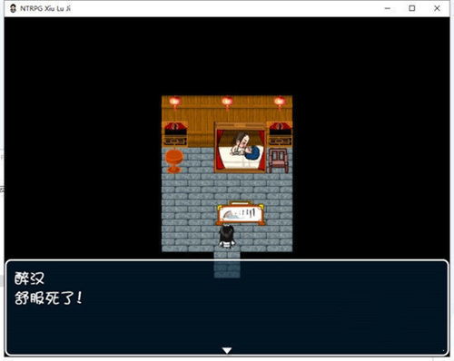Click the middle red lantern on the wall
454x361 pixels.
(x=227, y=102)
